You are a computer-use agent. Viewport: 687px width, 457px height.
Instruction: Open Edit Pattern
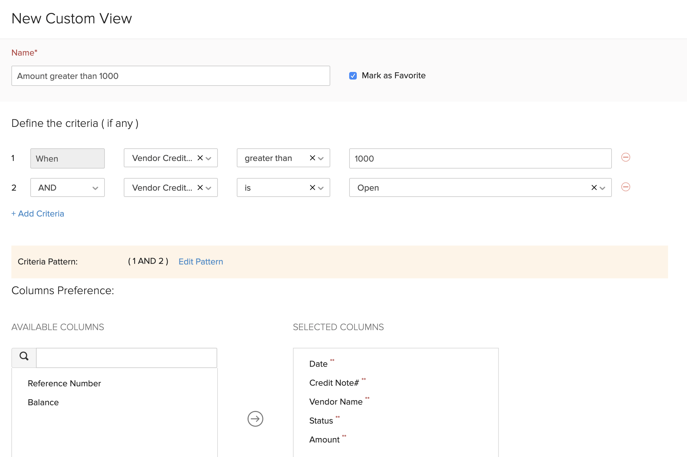(200, 262)
